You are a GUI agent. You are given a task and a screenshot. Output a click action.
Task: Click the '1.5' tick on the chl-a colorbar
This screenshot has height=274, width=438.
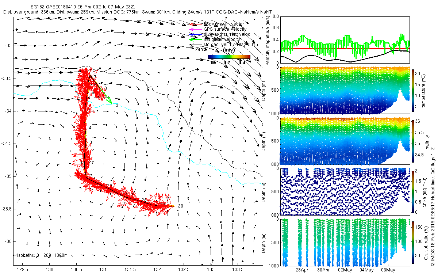tap(419, 181)
